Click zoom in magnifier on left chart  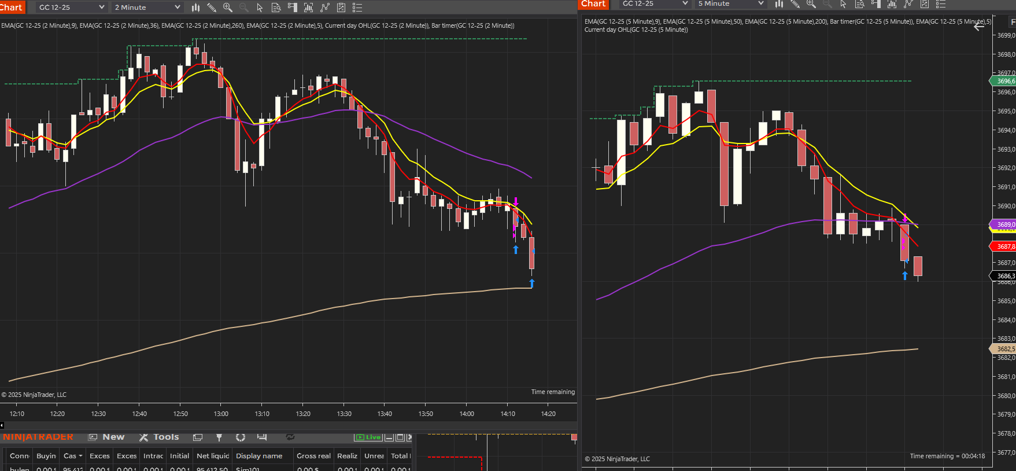(228, 8)
